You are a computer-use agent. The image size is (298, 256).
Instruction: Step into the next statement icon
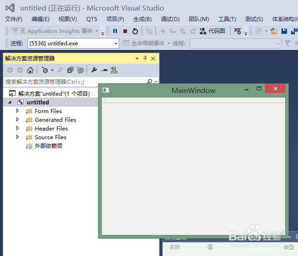(172, 31)
